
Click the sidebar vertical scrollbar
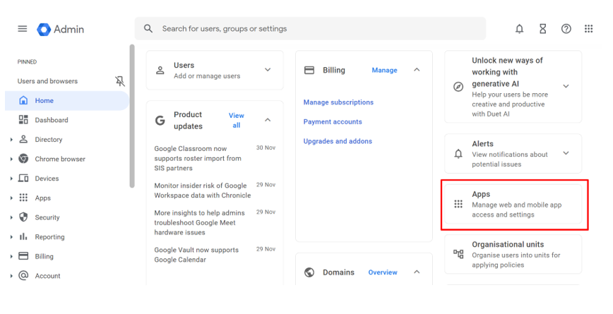[x=132, y=116]
